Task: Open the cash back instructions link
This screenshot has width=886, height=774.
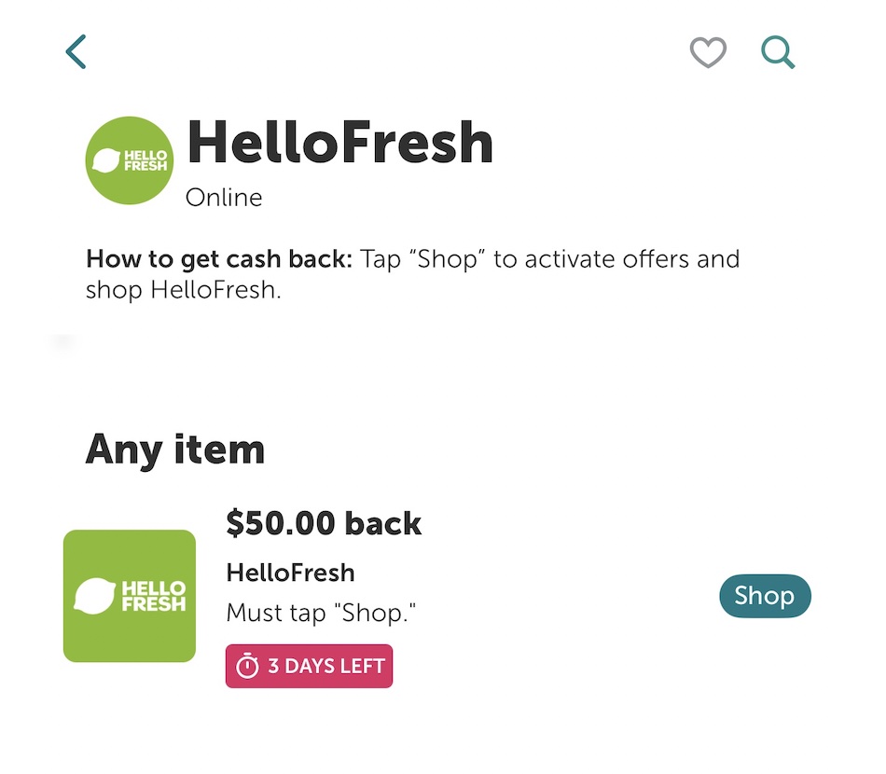Action: pos(410,273)
